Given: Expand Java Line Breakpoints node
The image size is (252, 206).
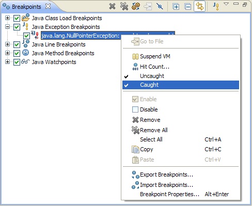Looking at the screenshot, I should pos(7,44).
